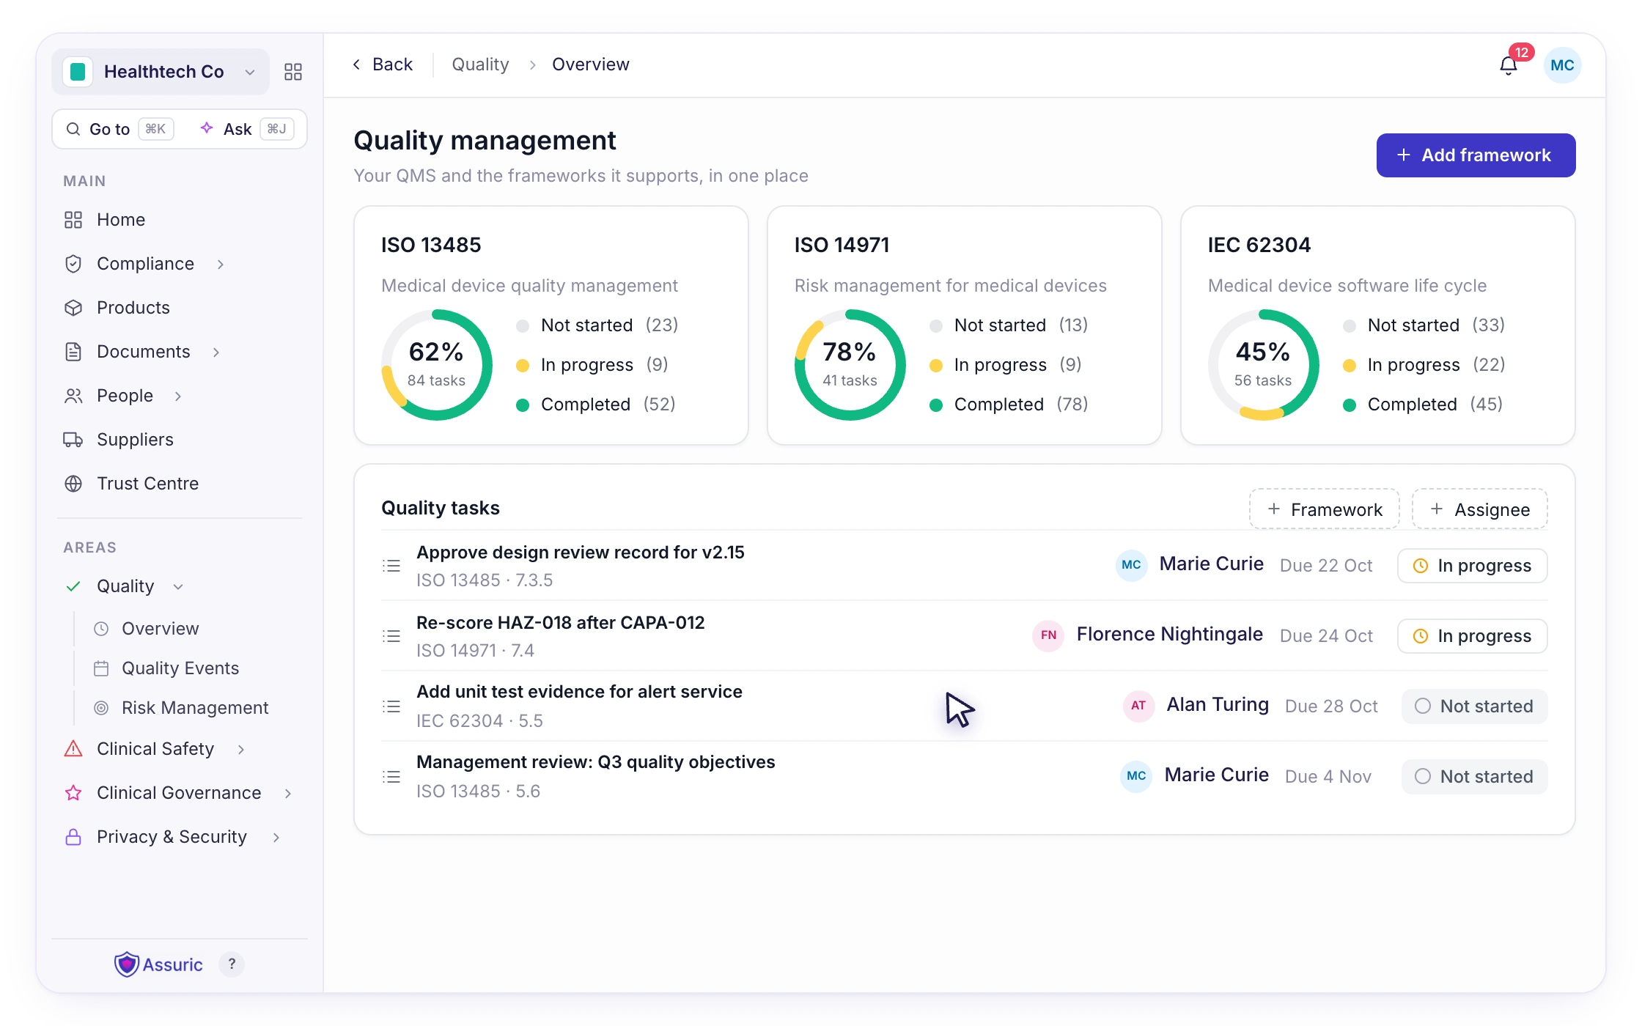
Task: Expand the Clinical Governance chevron
Action: [288, 793]
